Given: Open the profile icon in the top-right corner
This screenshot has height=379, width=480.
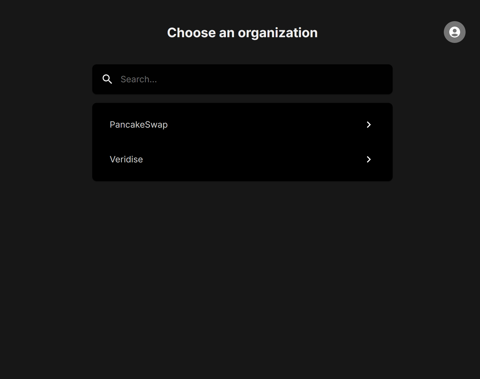Looking at the screenshot, I should 454,32.
